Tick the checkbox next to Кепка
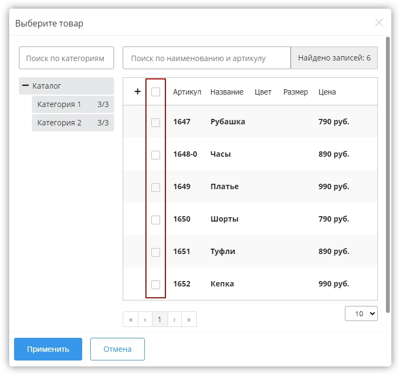 [x=156, y=284]
